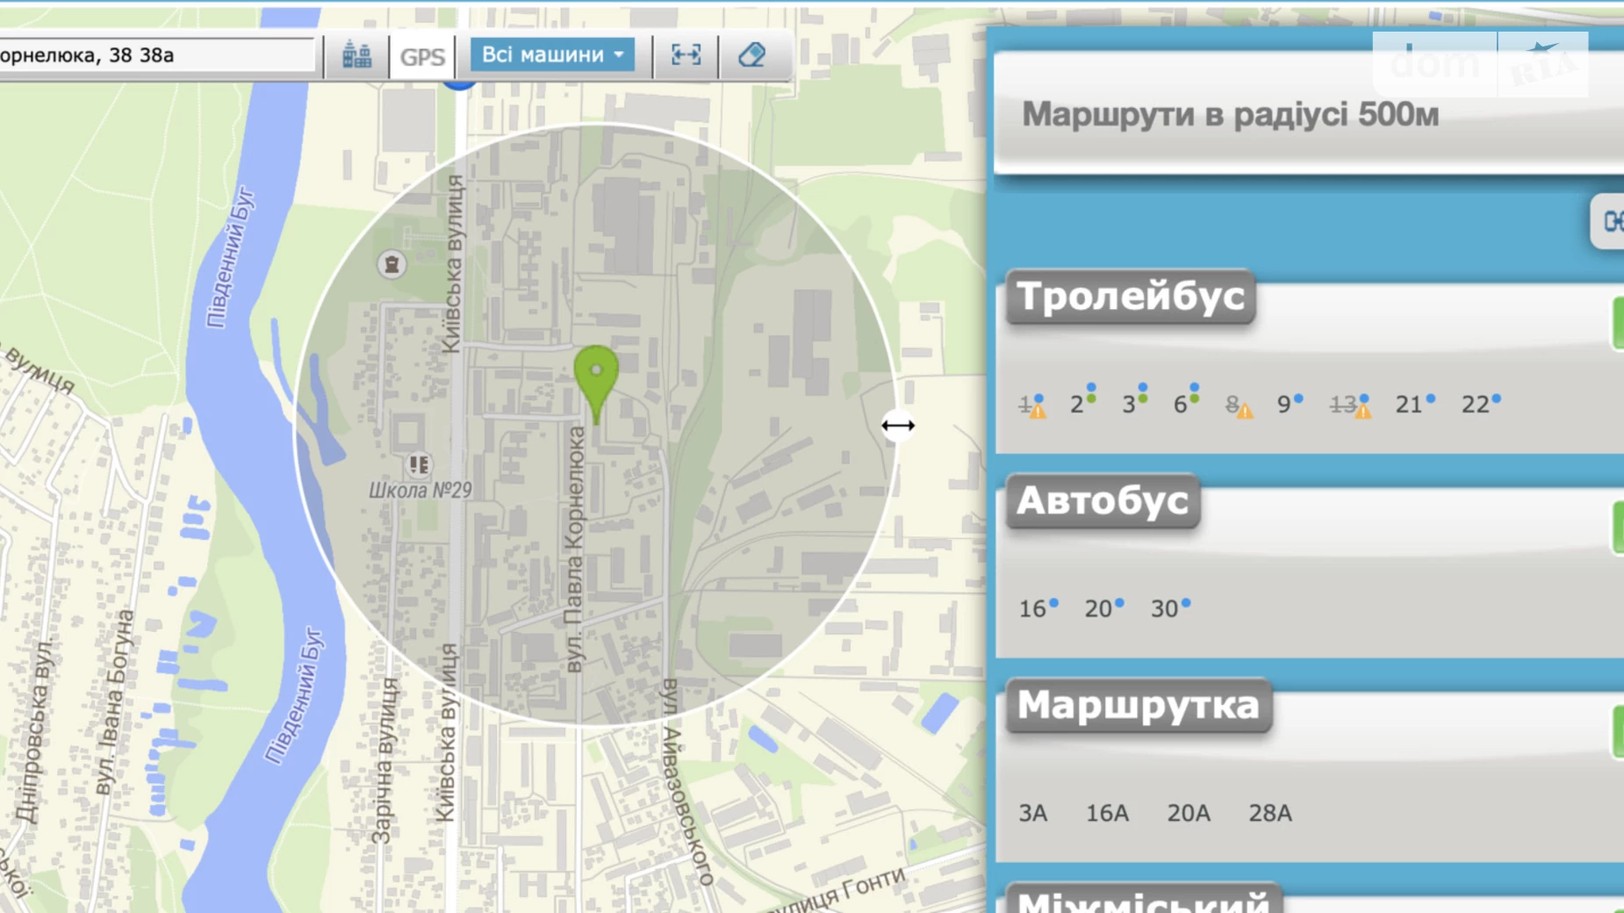Select the Автобус category header
Viewport: 1624px width, 913px height.
pyautogui.click(x=1103, y=501)
